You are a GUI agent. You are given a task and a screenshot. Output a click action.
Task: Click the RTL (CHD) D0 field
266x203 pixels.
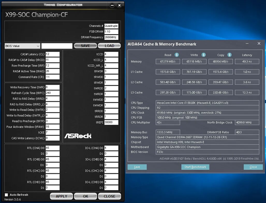pyautogui.click(x=53, y=182)
